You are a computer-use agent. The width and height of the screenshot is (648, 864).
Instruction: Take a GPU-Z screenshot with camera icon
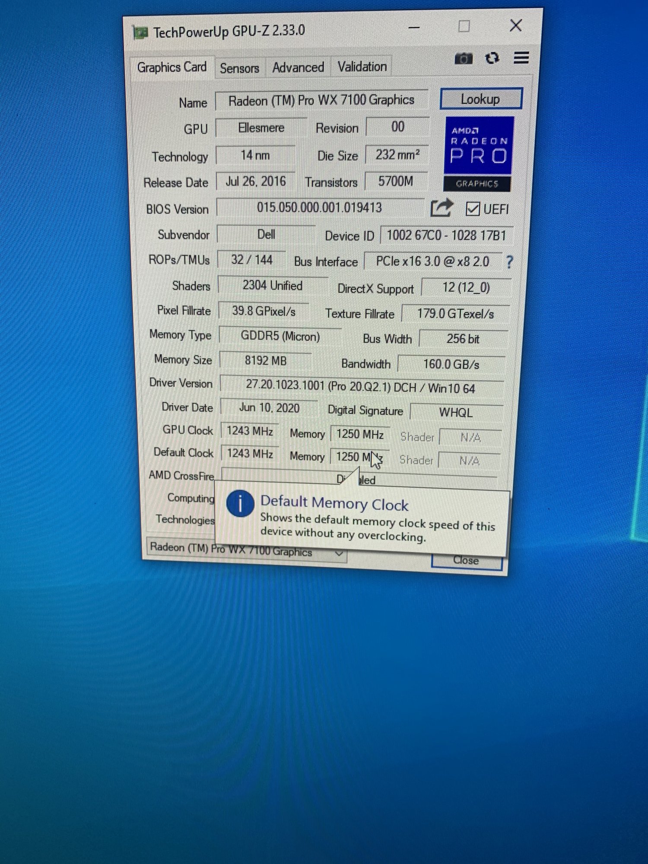[464, 58]
